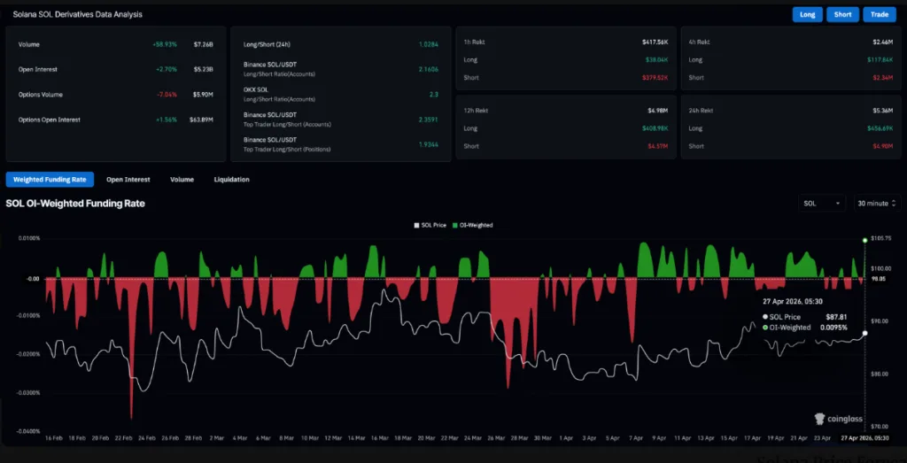Click the 7 Apr date axis label

pos(636,439)
